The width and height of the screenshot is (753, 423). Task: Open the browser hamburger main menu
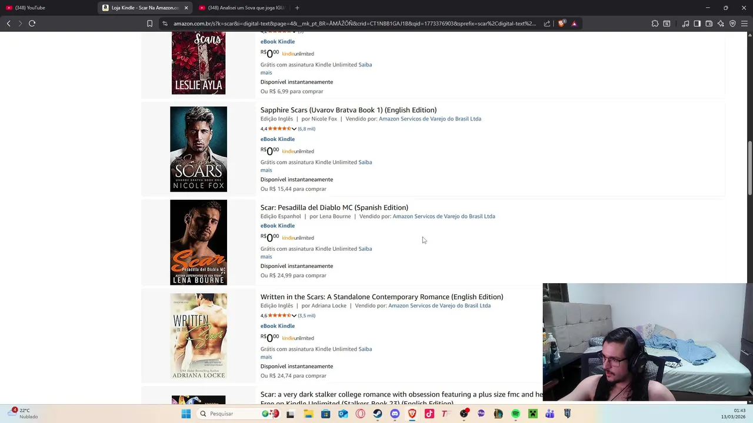[744, 23]
